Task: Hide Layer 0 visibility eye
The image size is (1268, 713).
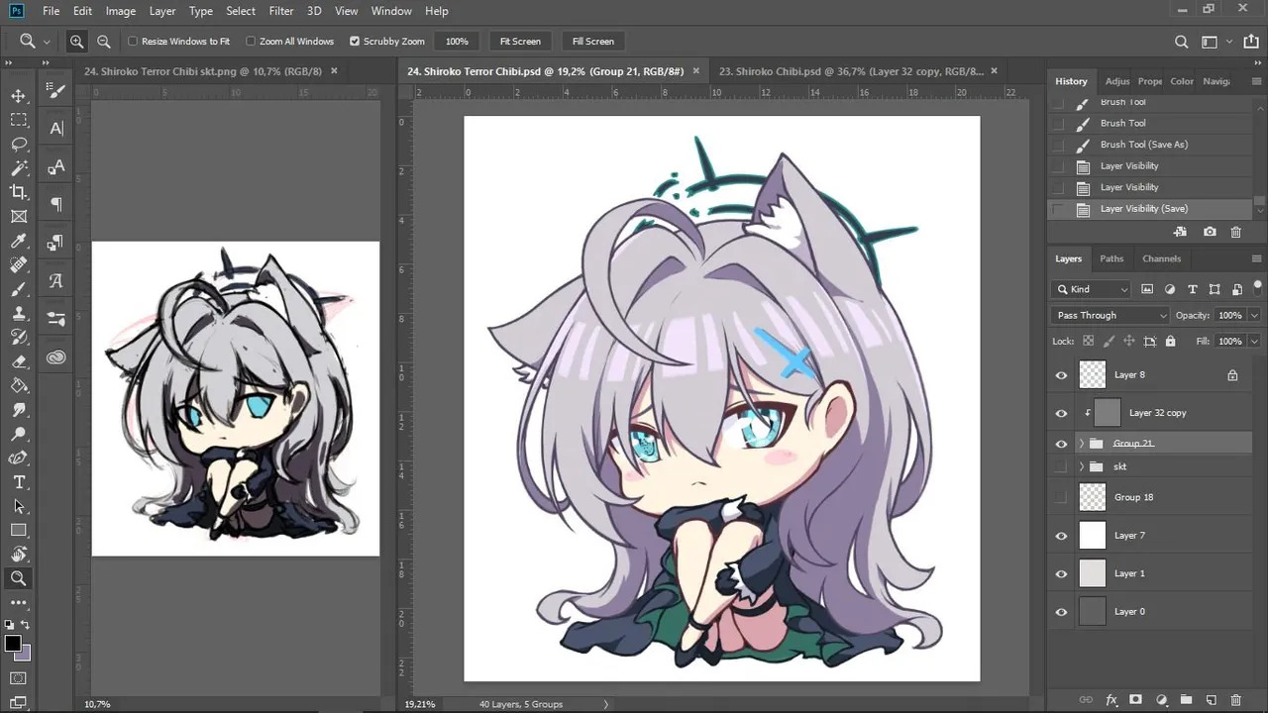Action: (1061, 612)
